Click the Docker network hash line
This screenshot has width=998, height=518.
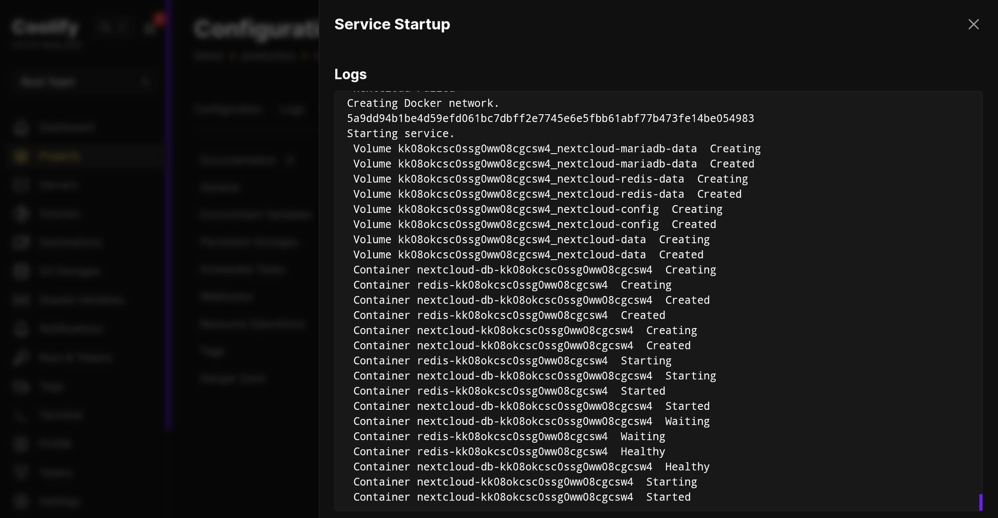pyautogui.click(x=550, y=119)
